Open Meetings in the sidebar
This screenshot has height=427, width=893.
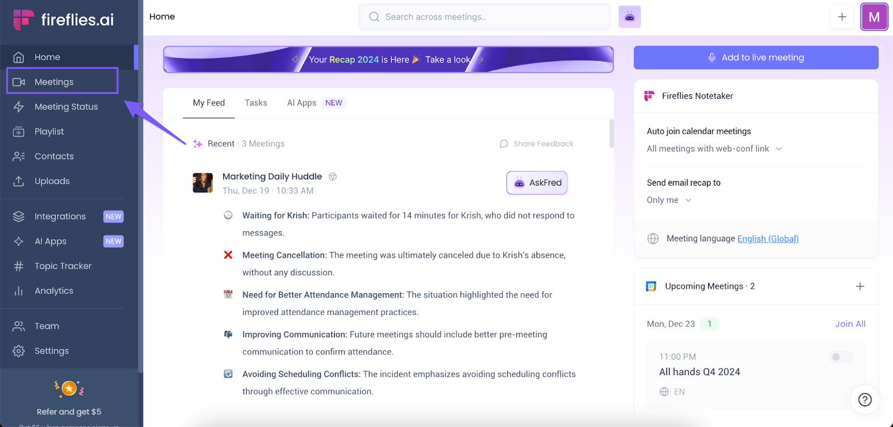point(62,81)
